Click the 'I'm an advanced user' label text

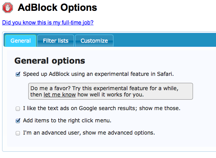(x=89, y=133)
